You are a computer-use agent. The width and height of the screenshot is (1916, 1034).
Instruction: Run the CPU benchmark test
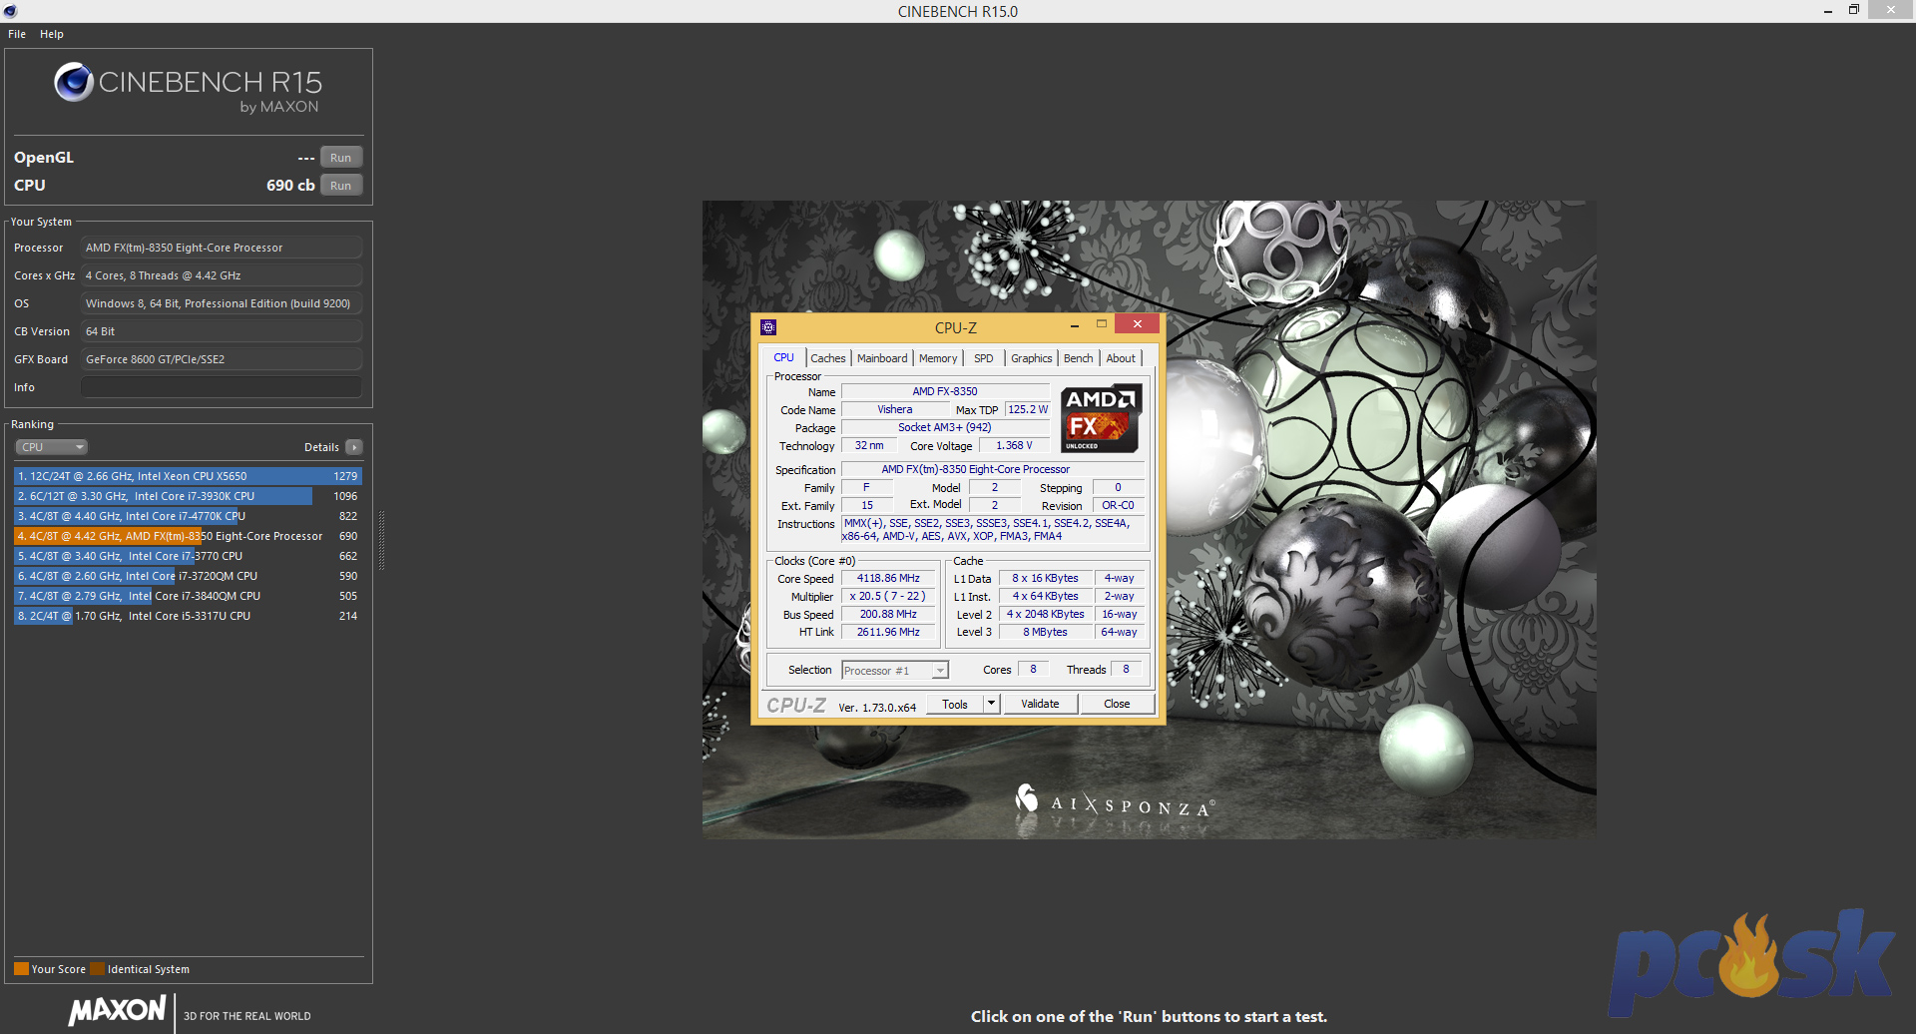click(x=340, y=186)
